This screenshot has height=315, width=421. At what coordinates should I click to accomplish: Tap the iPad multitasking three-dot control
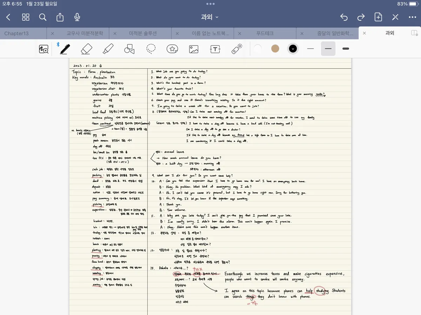[x=210, y=4]
